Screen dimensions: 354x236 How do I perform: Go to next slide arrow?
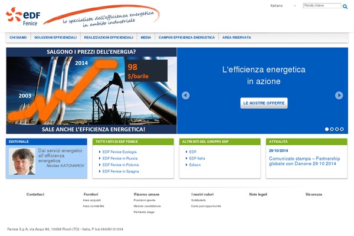[x=339, y=96]
